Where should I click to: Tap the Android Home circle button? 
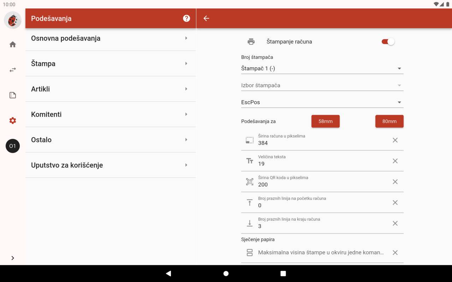click(x=226, y=274)
